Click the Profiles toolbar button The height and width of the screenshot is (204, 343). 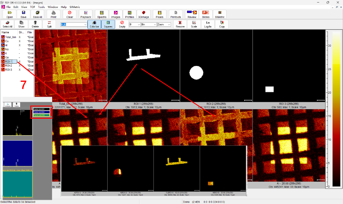(129, 15)
